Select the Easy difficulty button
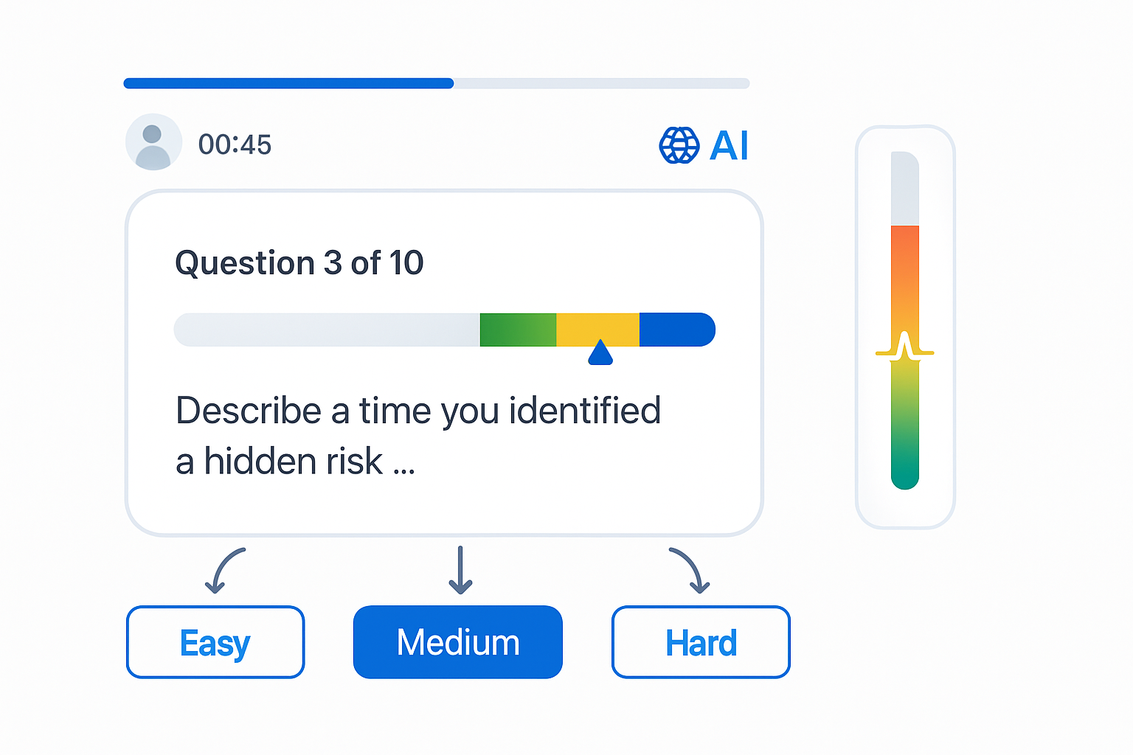 pos(215,642)
